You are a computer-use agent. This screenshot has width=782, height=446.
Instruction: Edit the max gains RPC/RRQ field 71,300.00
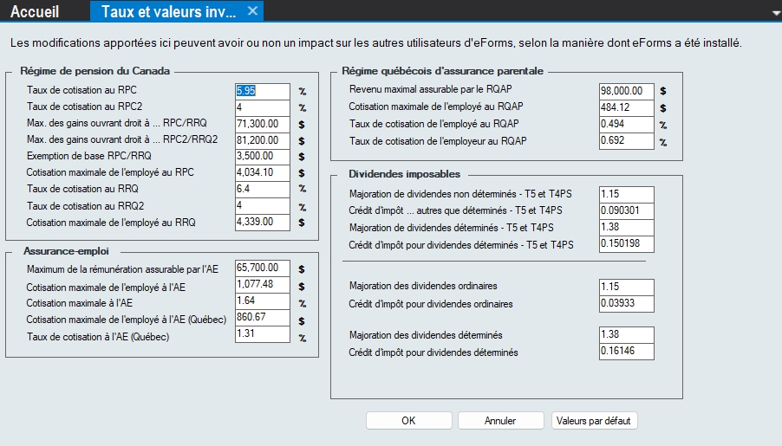click(x=263, y=124)
